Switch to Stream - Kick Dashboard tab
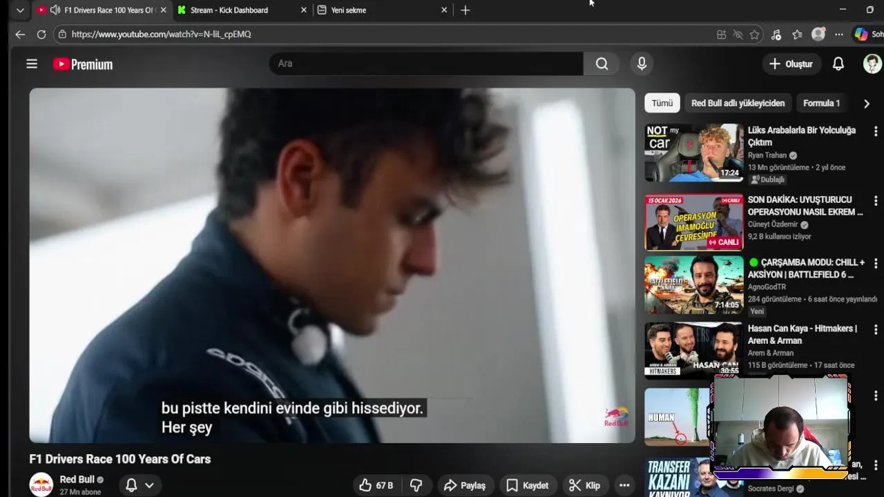The image size is (884, 497). coord(242,10)
